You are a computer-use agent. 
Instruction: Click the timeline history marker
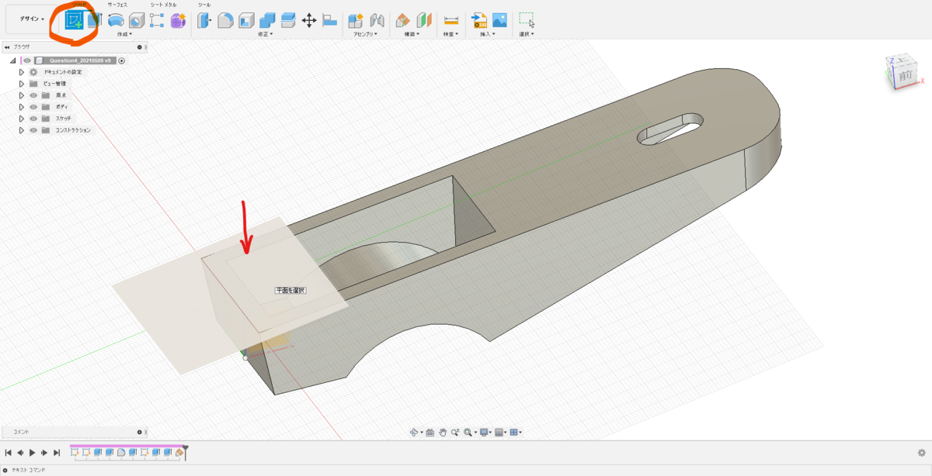[x=186, y=452]
